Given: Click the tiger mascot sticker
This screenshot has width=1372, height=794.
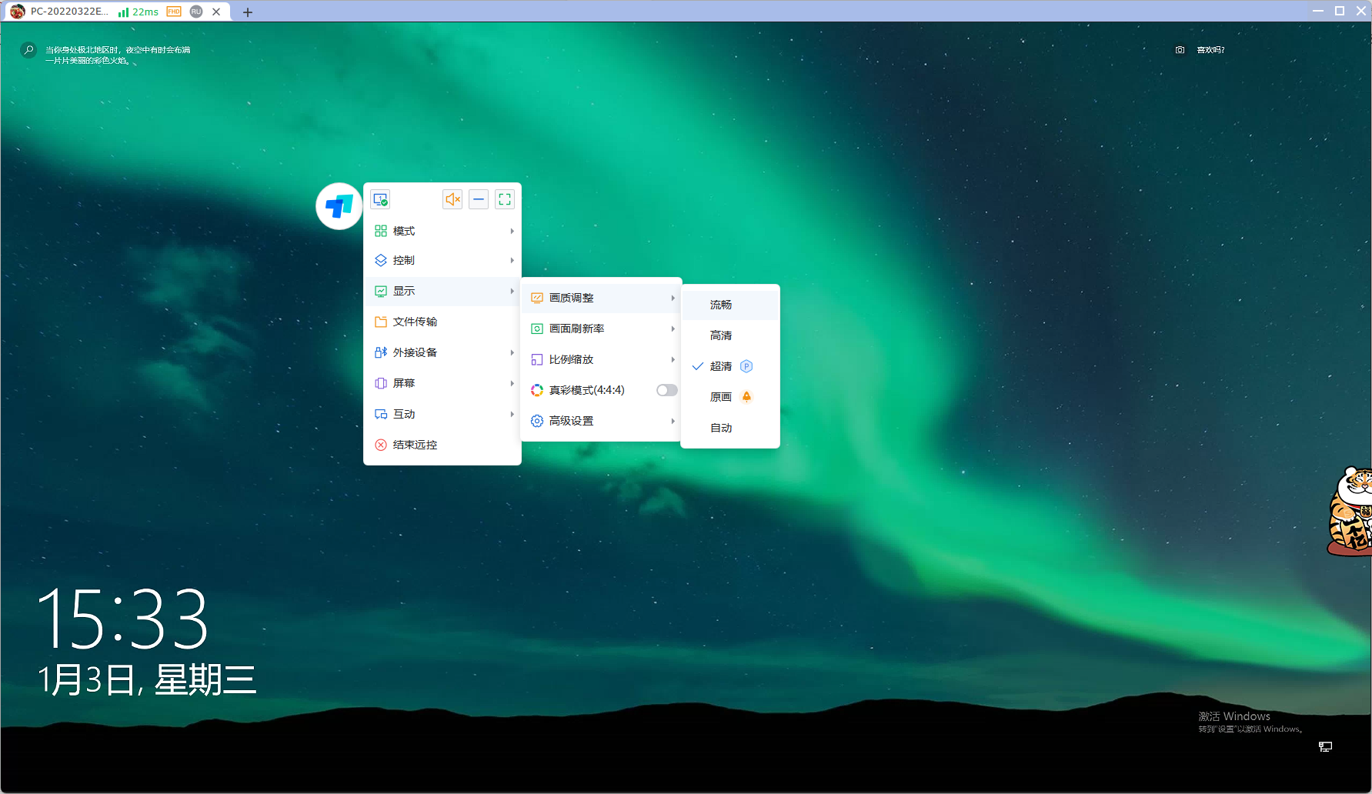Looking at the screenshot, I should coord(1350,511).
